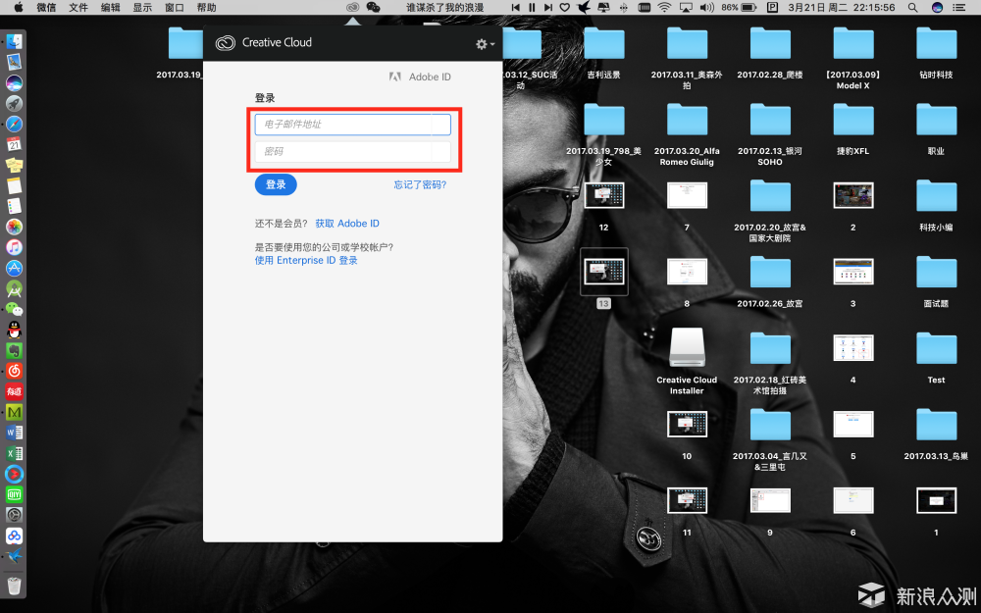Click the email address input field
981x613 pixels.
[x=352, y=125]
